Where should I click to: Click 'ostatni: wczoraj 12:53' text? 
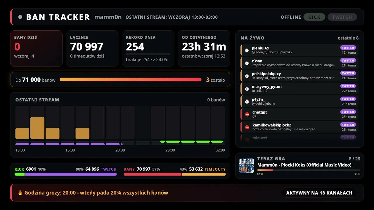pos(204,56)
